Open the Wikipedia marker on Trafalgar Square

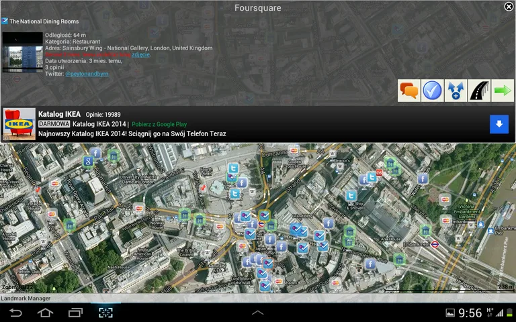click(252, 192)
